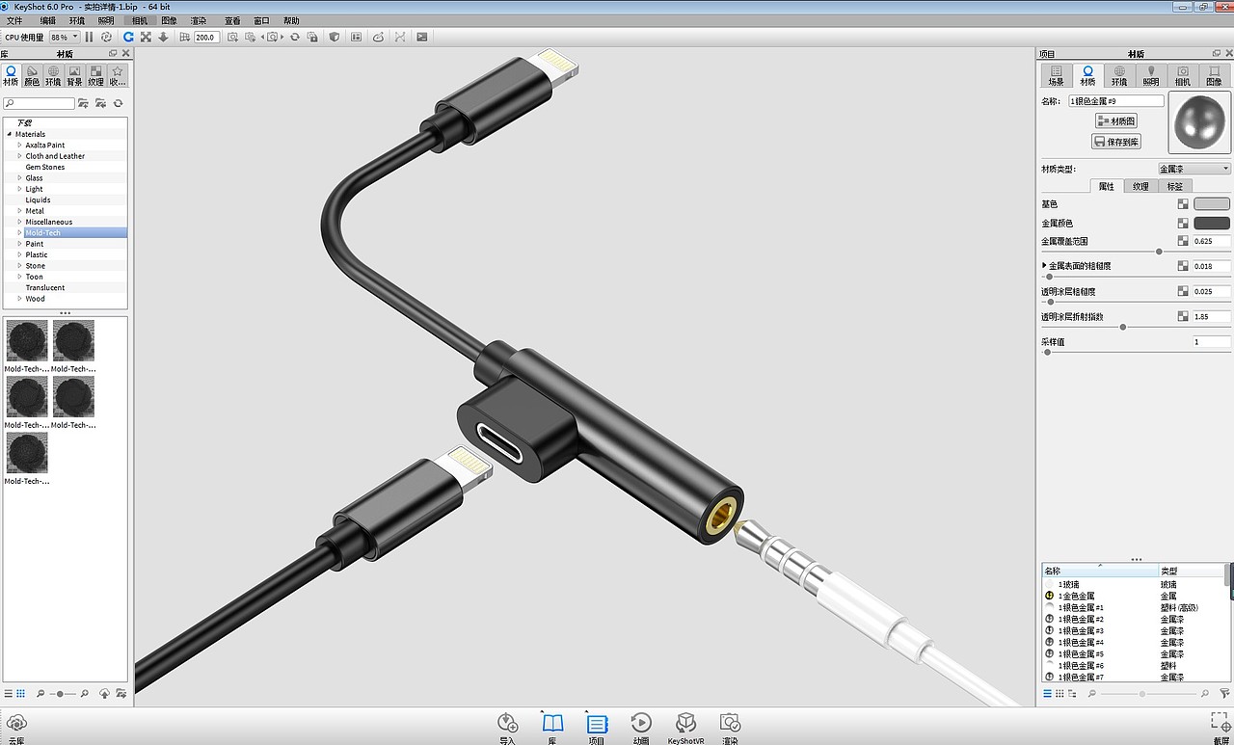Open the Animation (动画) timeline button
The width and height of the screenshot is (1234, 745).
(x=641, y=728)
